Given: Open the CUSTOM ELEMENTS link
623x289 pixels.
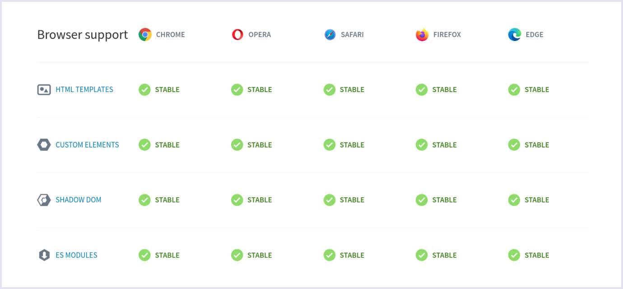Looking at the screenshot, I should pos(87,145).
